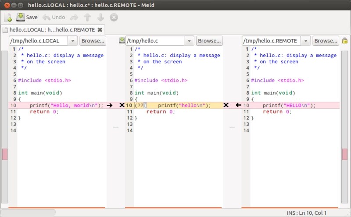This screenshot has height=217, width=351.
Task: Click the middle pane horizontal scrollbar
Action: (173, 208)
